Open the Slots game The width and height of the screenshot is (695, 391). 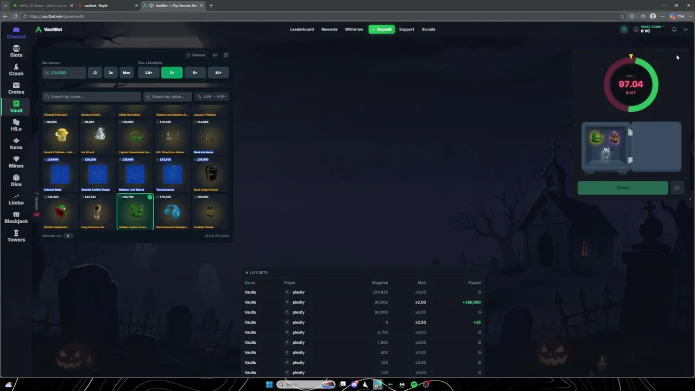16,51
